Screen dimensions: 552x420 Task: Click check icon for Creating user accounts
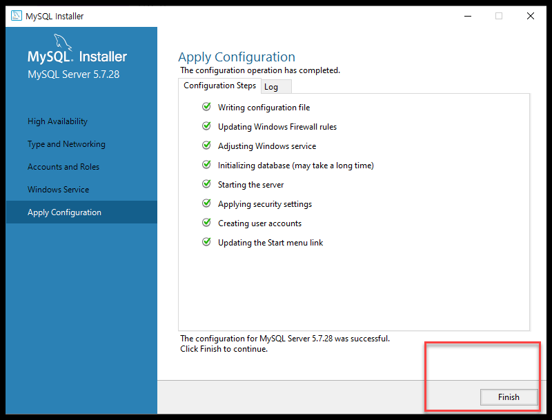206,223
